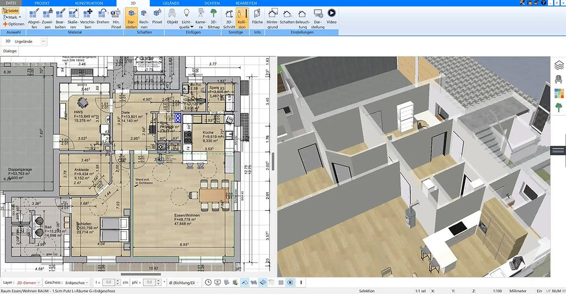This screenshot has height=294, width=566.
Task: Open Darstellung settings
Action: click(x=318, y=19)
